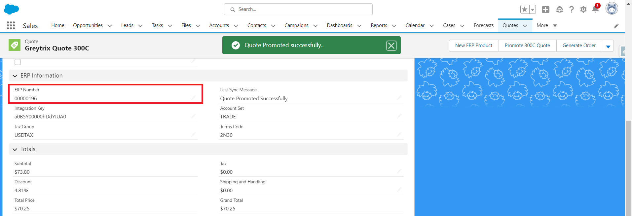The image size is (632, 216).
Task: Toggle the checkbox above ERP Information
Action: pos(18,62)
